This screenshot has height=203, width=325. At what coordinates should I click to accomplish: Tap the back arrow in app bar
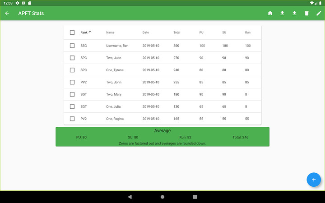7,13
